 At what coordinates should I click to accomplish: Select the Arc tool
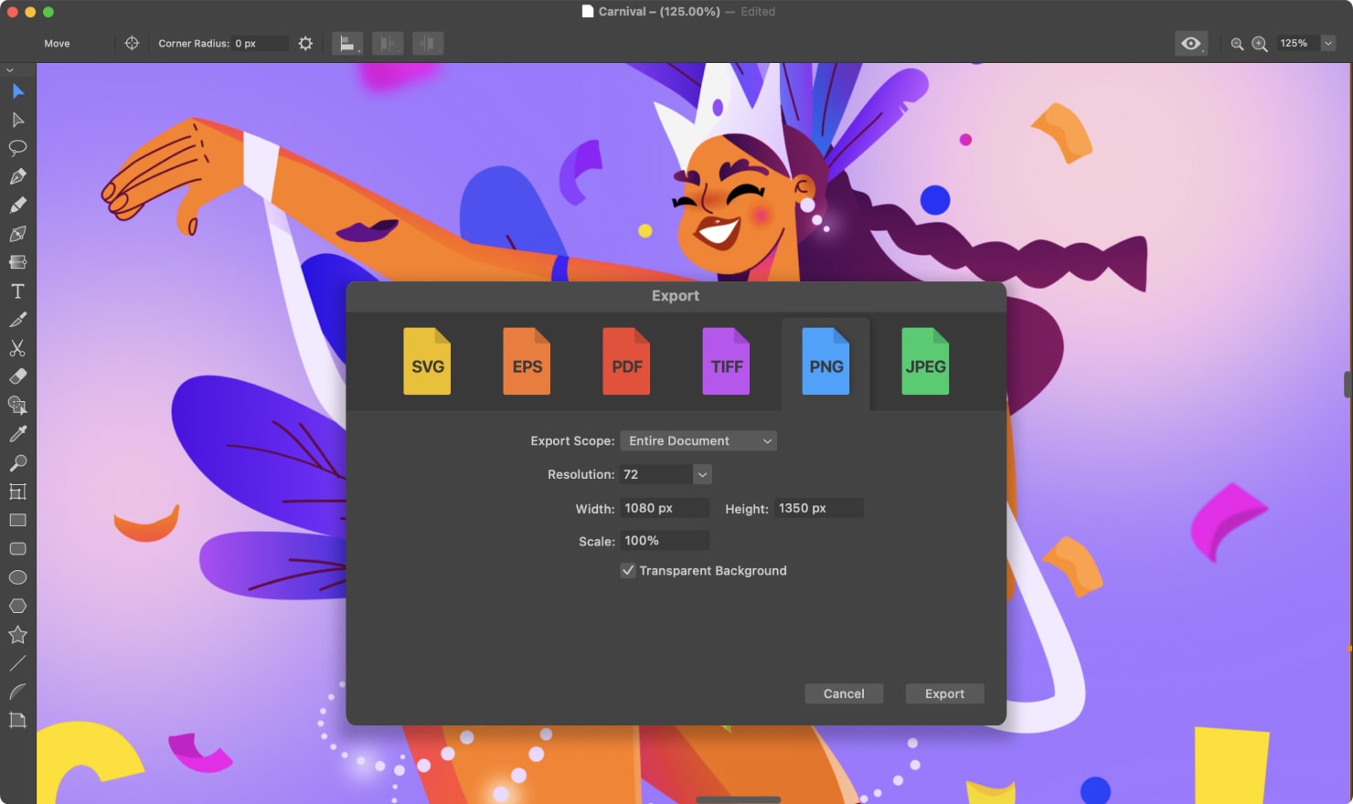pos(17,692)
